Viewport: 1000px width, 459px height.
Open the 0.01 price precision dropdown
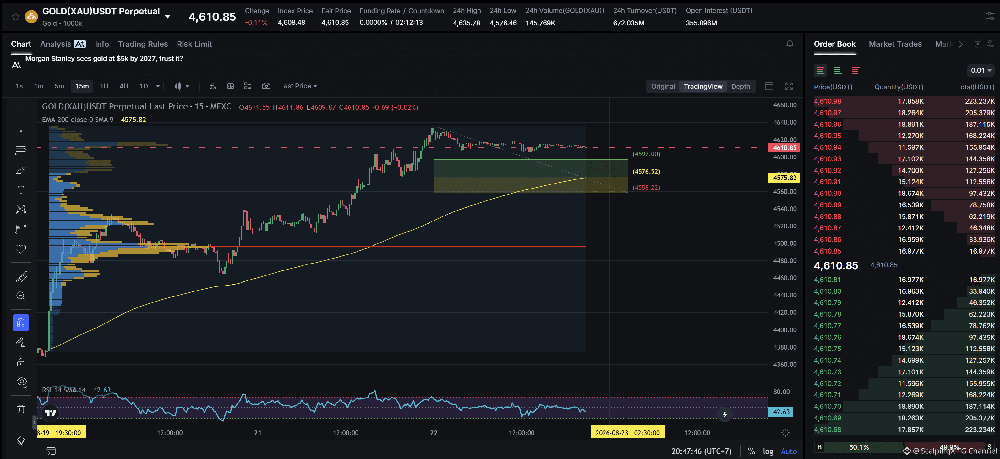981,71
